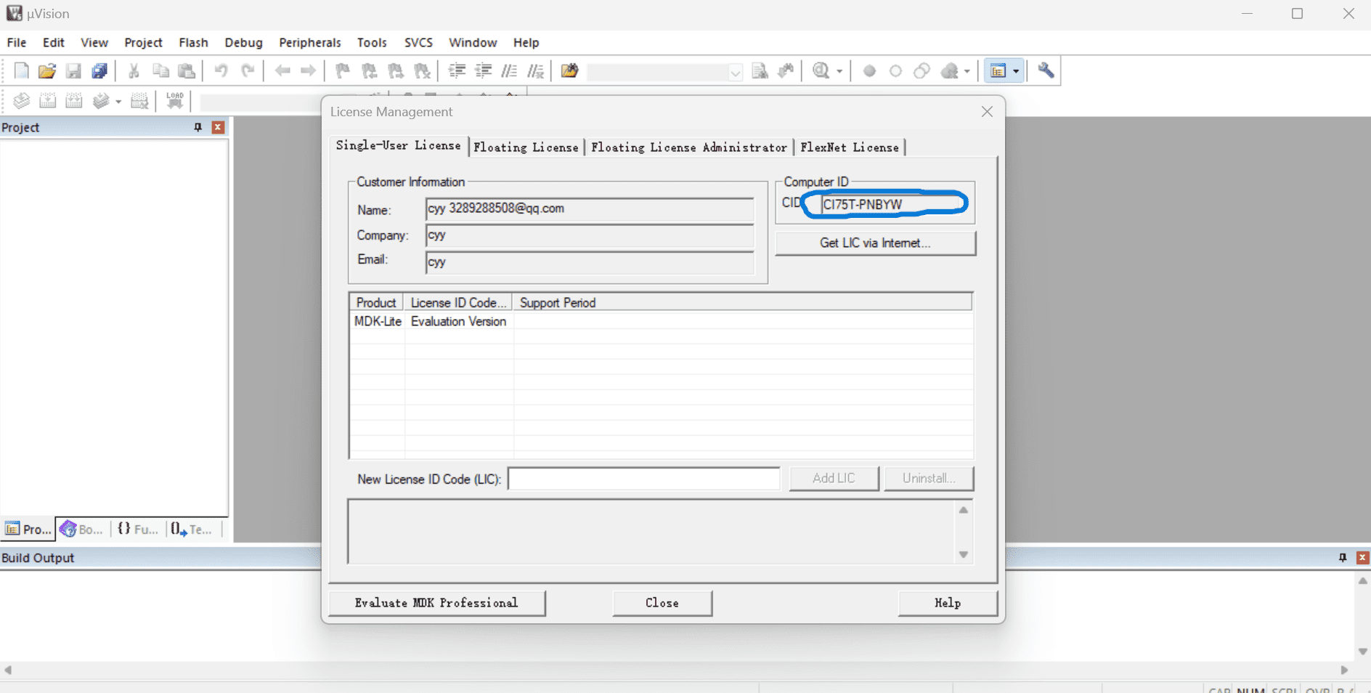Expand the window layout dropdown arrow
Viewport: 1371px width, 693px height.
tap(1016, 71)
